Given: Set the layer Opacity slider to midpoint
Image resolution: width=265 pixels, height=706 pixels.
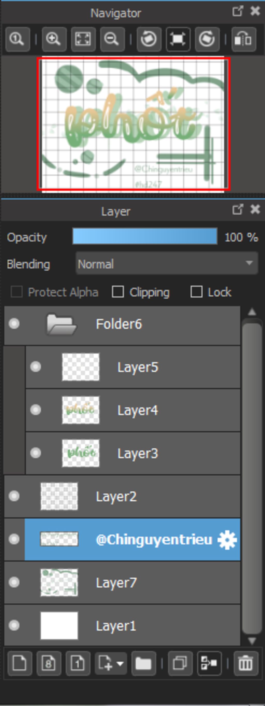Looking at the screenshot, I should tap(145, 236).
